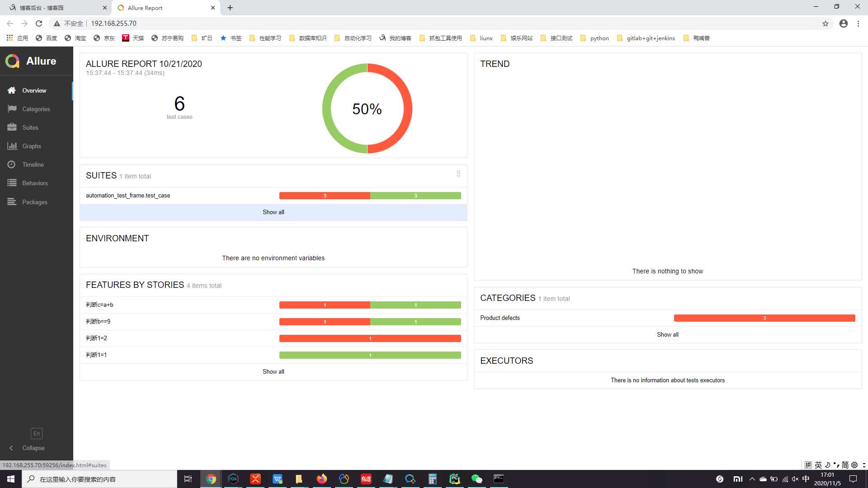Screen dimensions: 868x488
Task: Click red Product defects bar
Action: pyautogui.click(x=764, y=318)
